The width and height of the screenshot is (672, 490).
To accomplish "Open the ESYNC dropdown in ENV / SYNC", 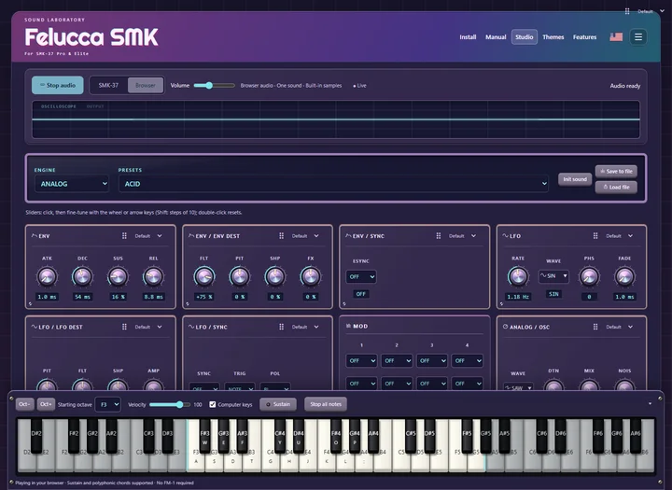I will (361, 276).
